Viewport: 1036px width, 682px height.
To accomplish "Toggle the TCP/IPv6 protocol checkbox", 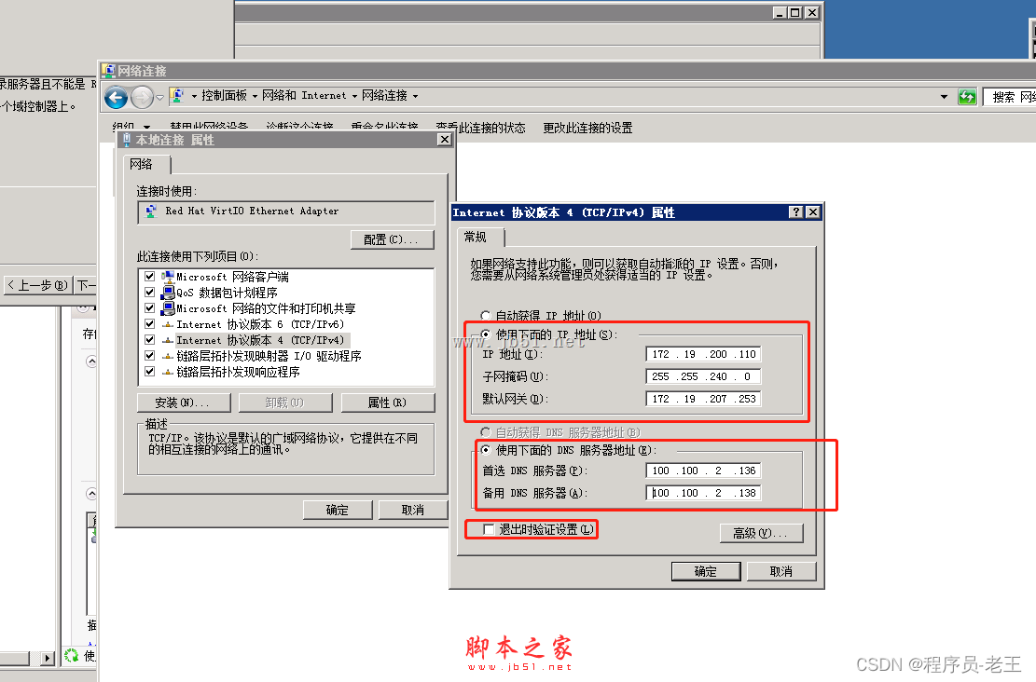I will click(150, 323).
